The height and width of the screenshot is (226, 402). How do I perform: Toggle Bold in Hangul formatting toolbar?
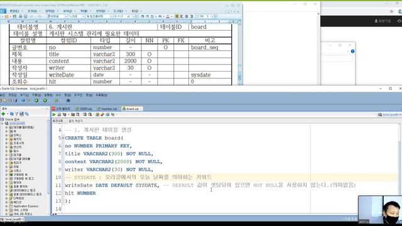point(143,16)
